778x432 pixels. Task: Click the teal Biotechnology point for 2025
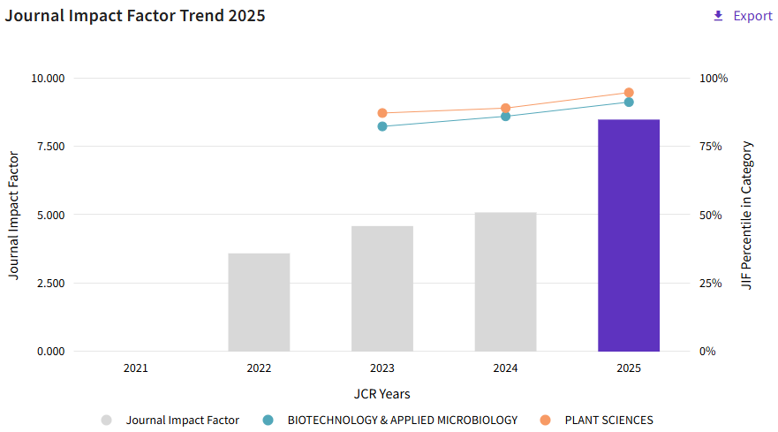pos(629,102)
